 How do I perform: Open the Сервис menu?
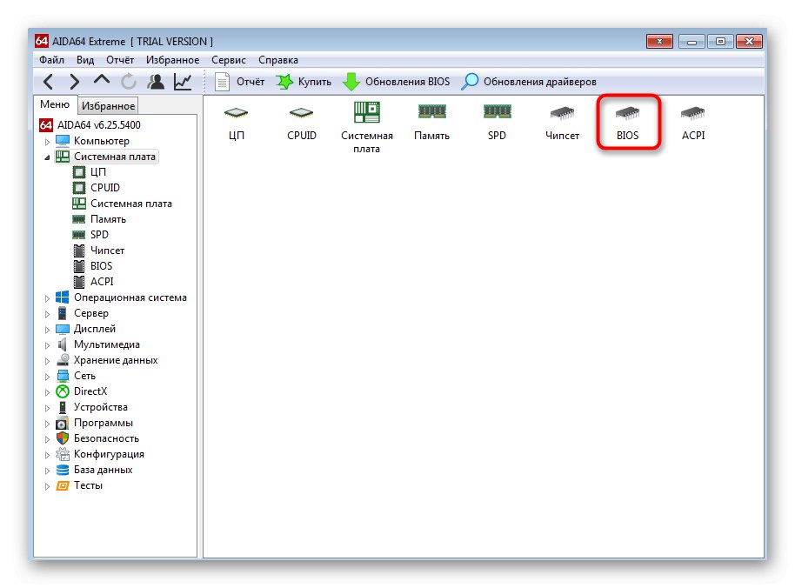pyautogui.click(x=229, y=60)
